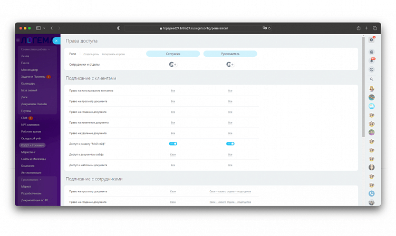The height and width of the screenshot is (236, 396).
Task: Show tab overview icon
Action: pyautogui.click(x=375, y=28)
